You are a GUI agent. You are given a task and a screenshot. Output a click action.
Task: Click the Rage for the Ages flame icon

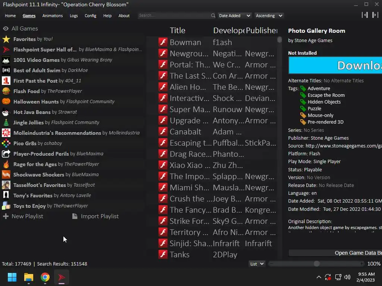tap(6, 164)
